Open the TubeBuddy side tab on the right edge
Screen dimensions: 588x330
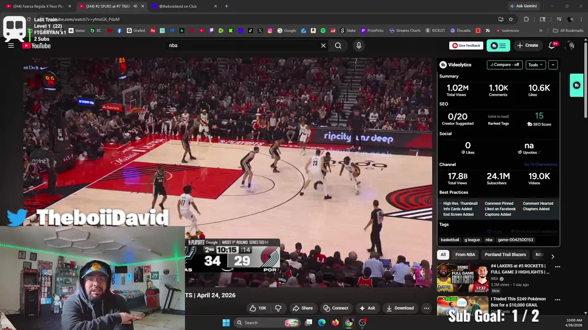pyautogui.click(x=577, y=85)
